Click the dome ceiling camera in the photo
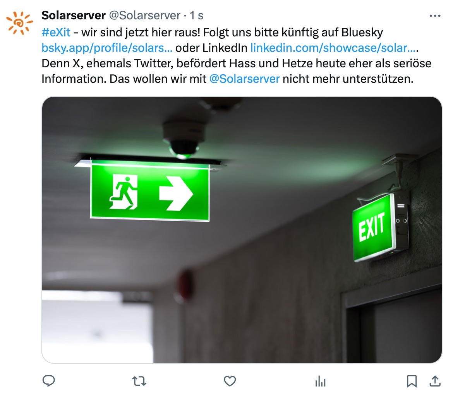453x397 pixels. click(x=184, y=139)
